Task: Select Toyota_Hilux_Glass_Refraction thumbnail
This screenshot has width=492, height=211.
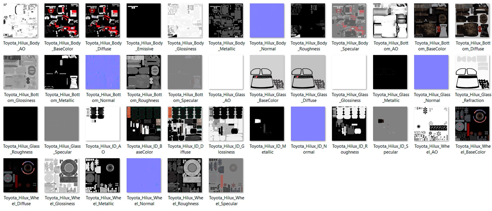Action: click(x=472, y=72)
